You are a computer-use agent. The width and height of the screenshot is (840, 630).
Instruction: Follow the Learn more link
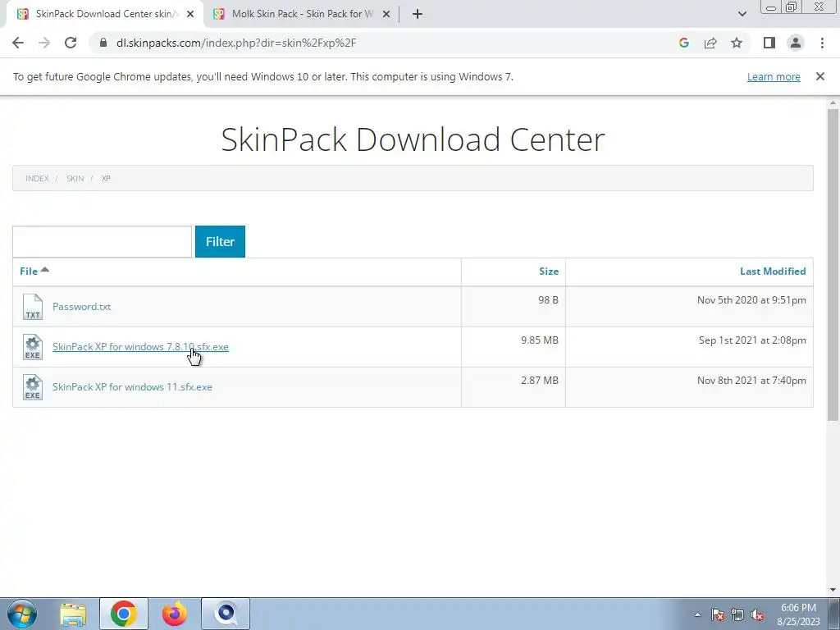pyautogui.click(x=774, y=76)
